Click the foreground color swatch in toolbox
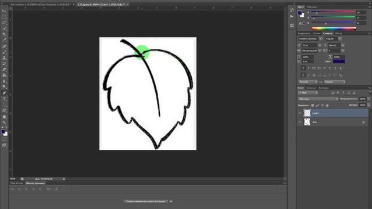 click(3, 132)
